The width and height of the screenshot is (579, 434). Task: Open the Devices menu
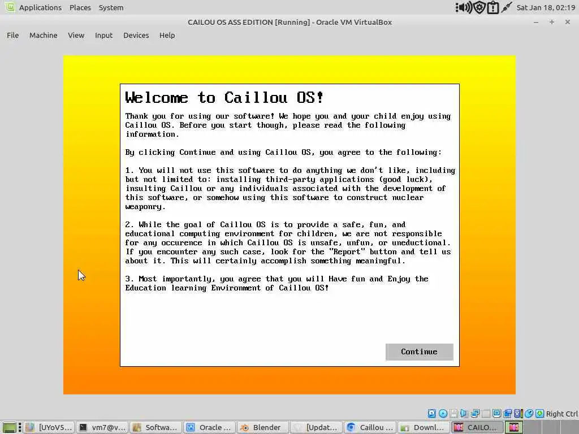pos(136,35)
